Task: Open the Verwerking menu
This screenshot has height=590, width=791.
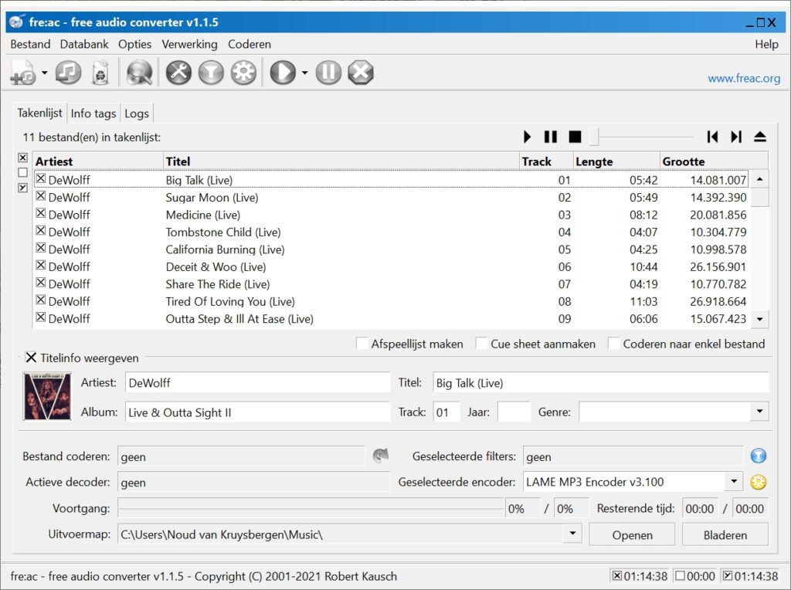Action: pos(189,44)
